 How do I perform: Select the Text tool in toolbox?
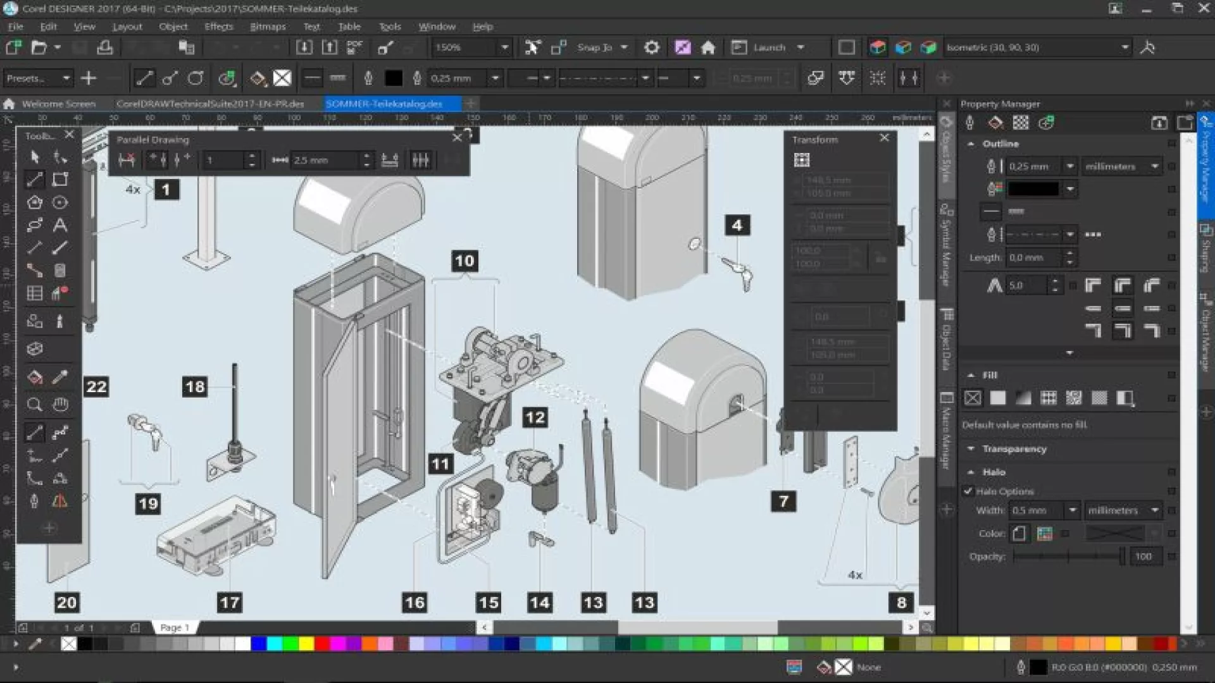[60, 225]
